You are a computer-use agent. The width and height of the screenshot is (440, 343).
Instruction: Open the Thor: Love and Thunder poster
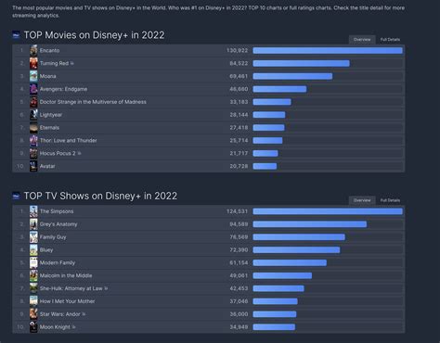pos(33,141)
